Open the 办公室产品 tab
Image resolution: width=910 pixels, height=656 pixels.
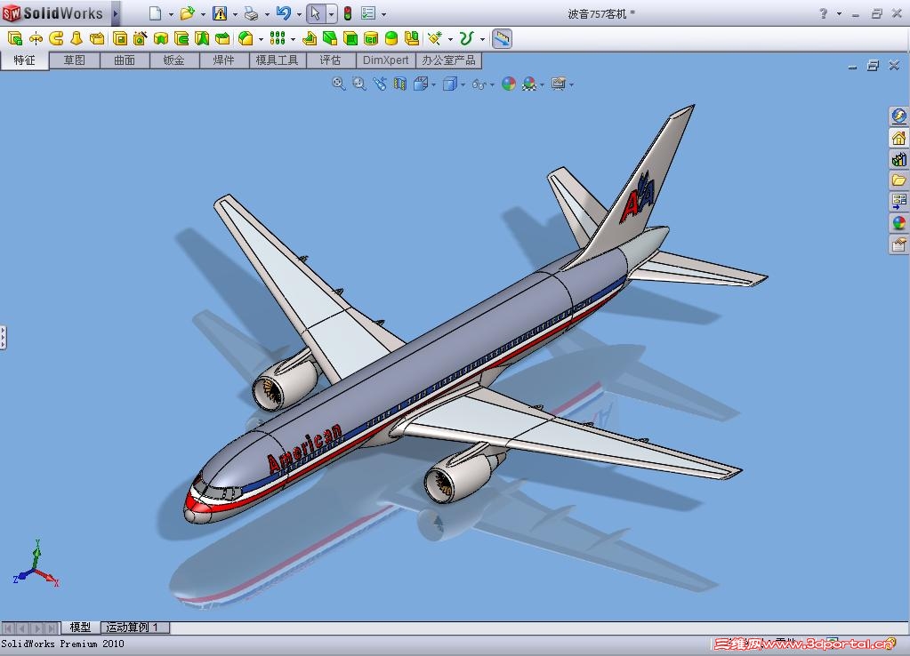[x=448, y=60]
